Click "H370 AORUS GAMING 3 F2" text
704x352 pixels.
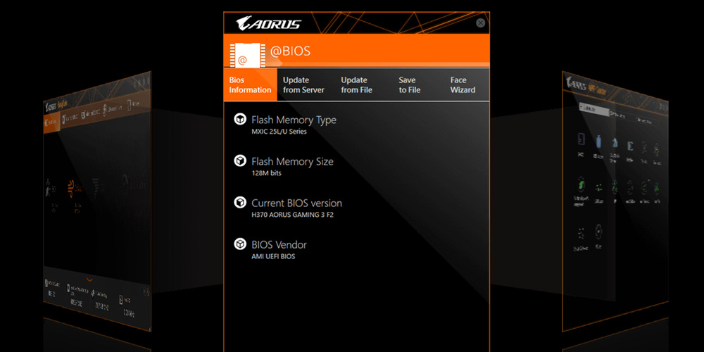[x=293, y=215]
